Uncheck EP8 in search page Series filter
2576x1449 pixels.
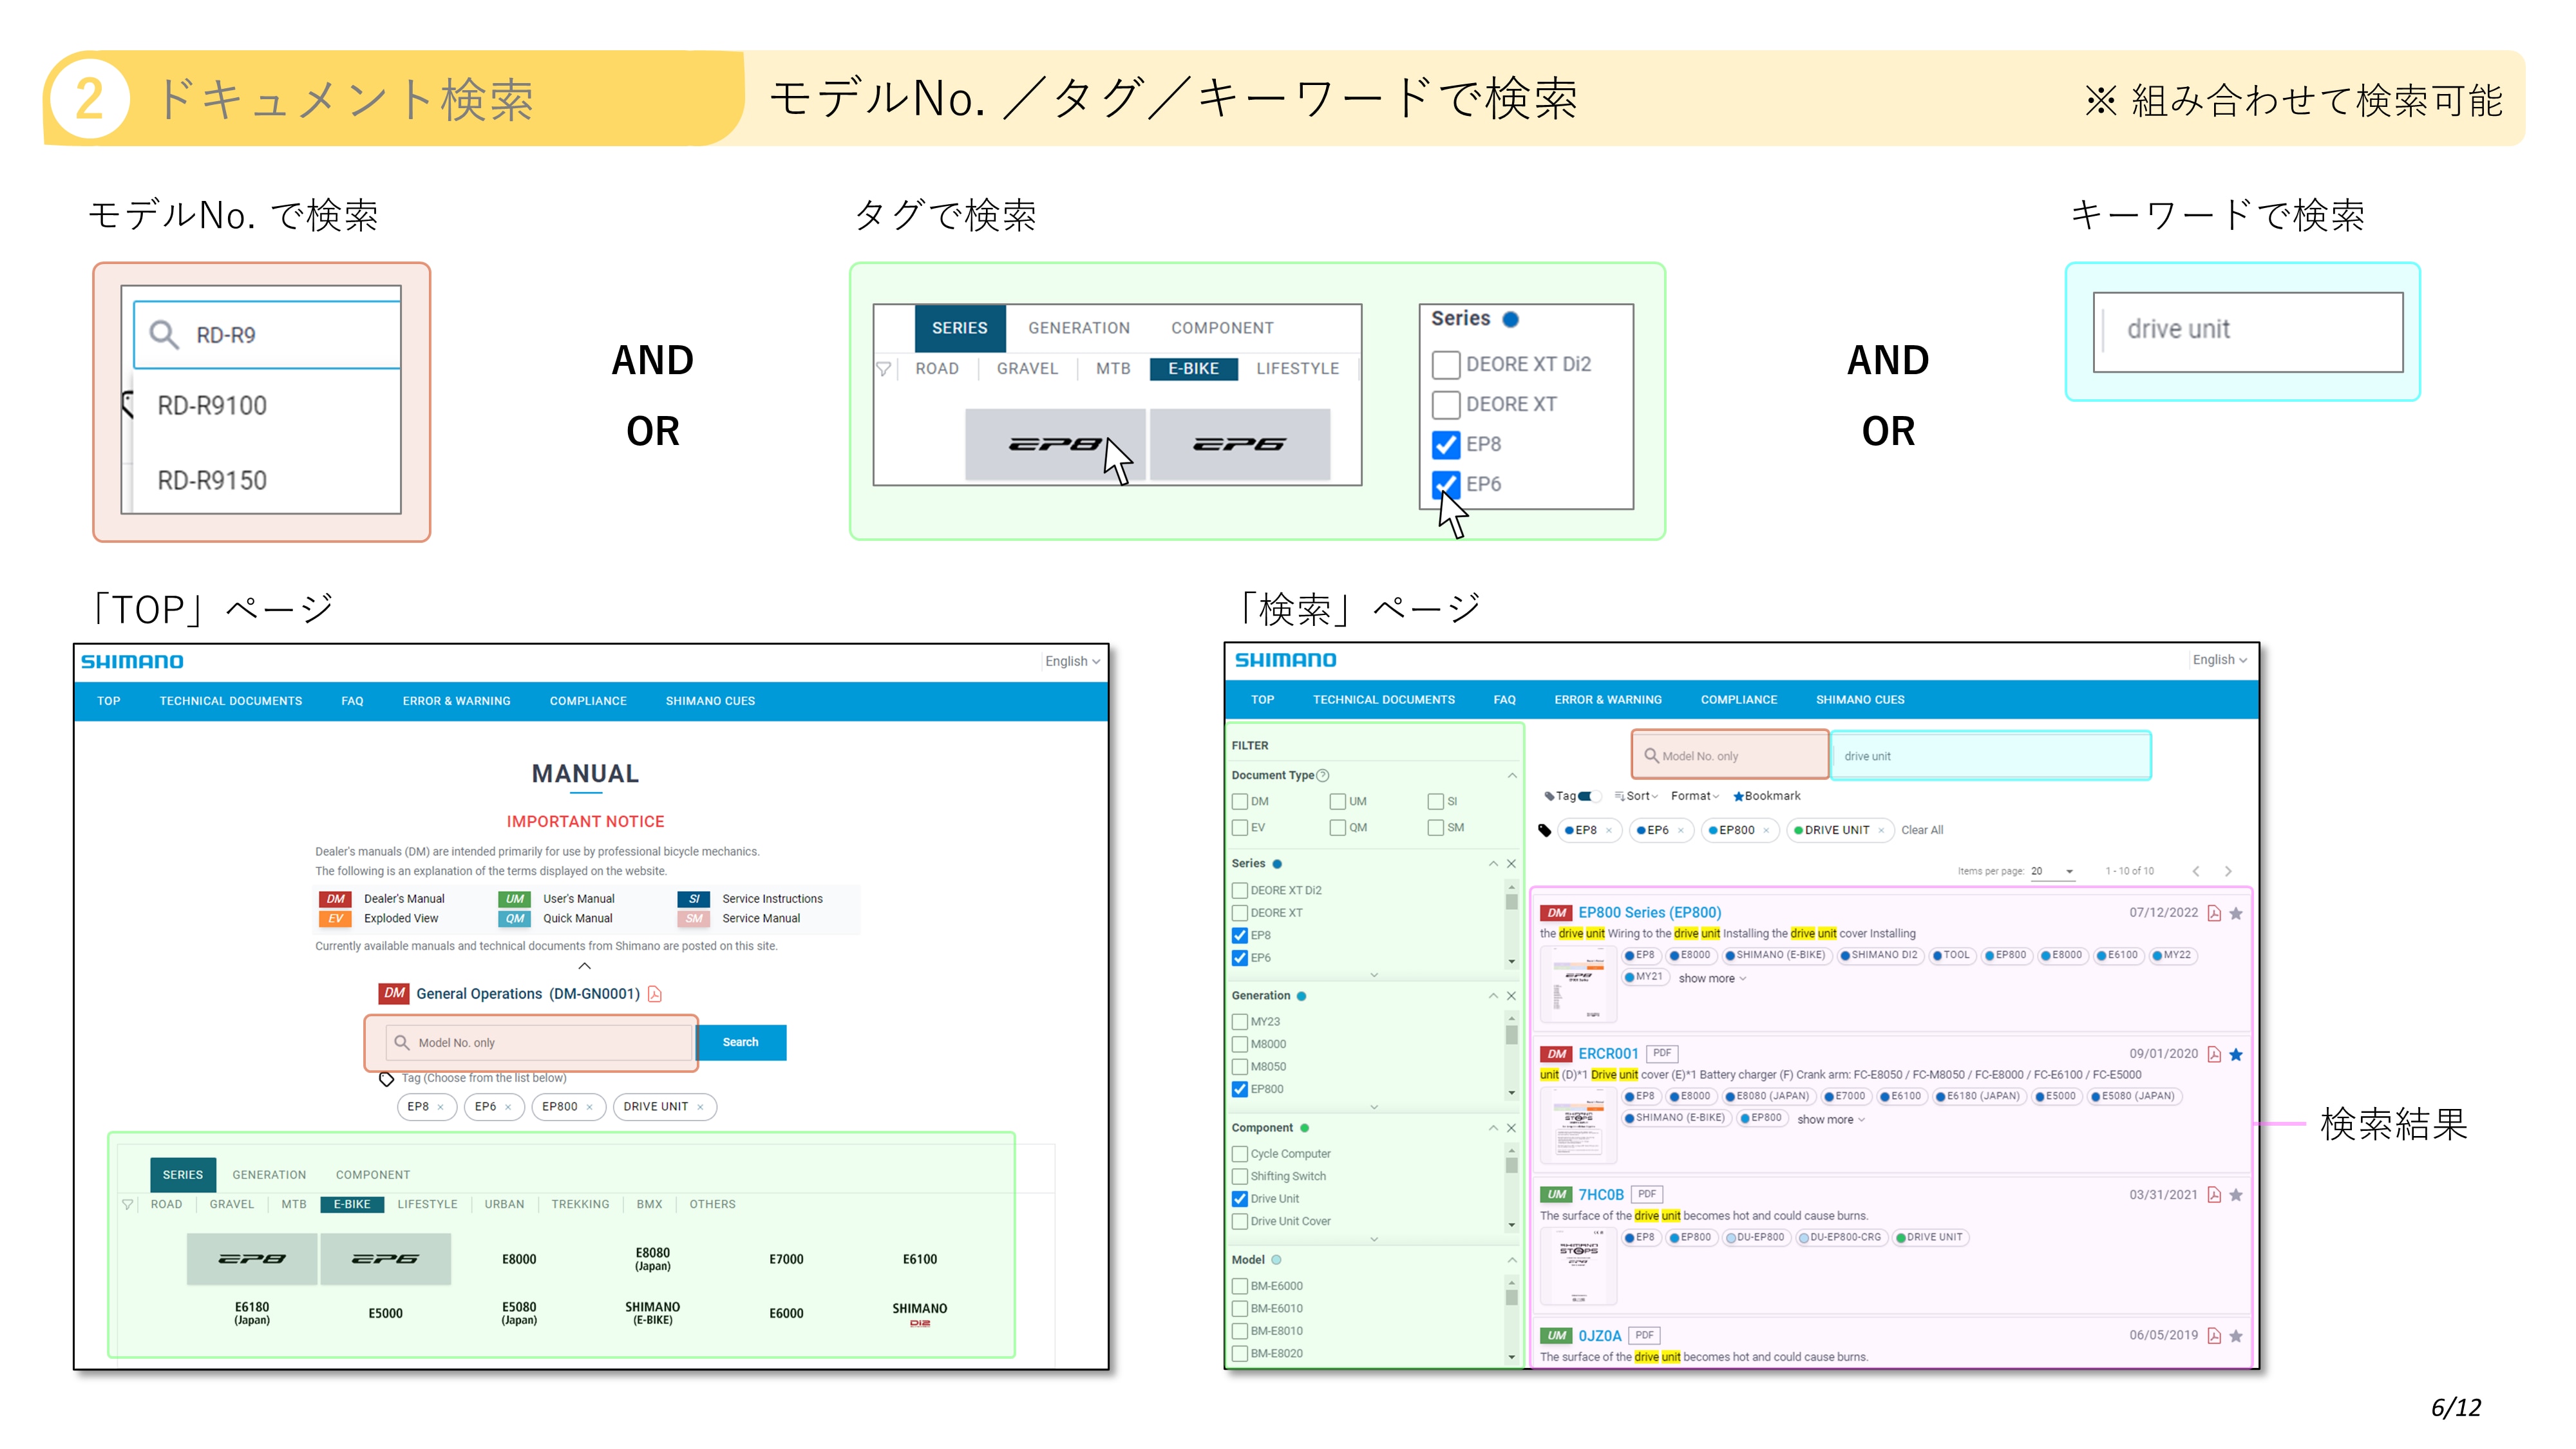coord(1240,936)
